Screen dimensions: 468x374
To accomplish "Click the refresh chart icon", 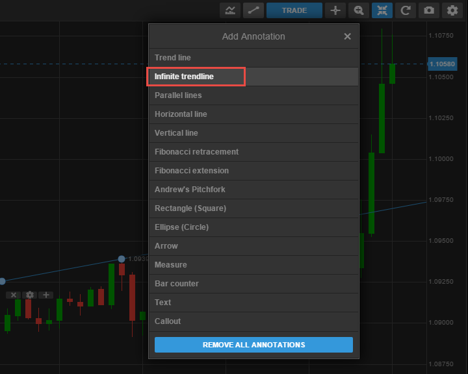I will click(405, 10).
